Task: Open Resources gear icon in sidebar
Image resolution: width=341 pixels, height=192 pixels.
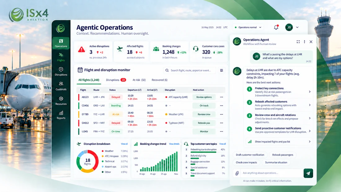Action: [61, 99]
